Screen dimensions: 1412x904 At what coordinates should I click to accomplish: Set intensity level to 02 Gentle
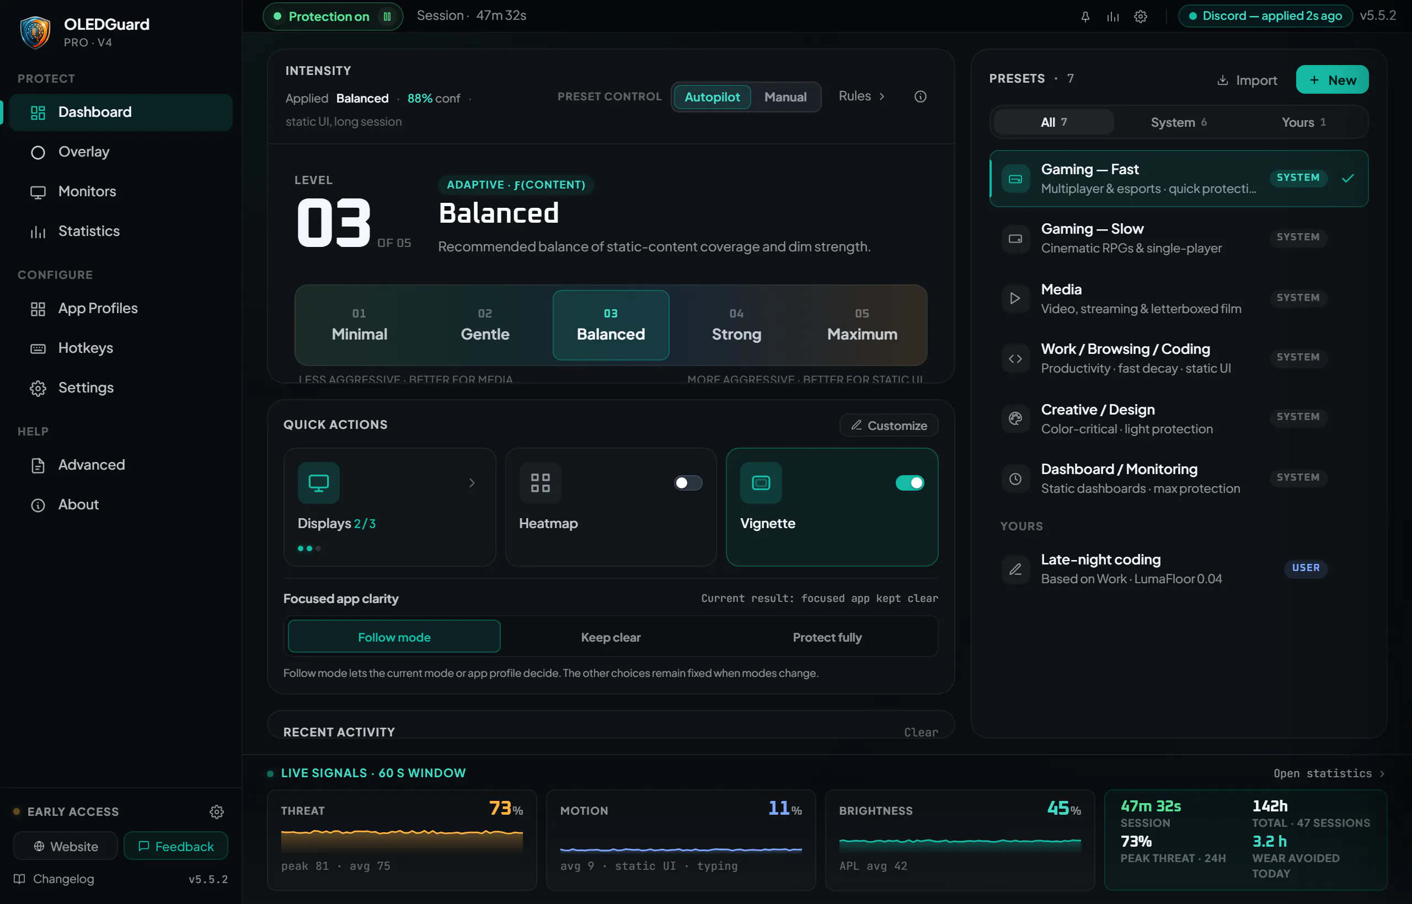point(485,325)
